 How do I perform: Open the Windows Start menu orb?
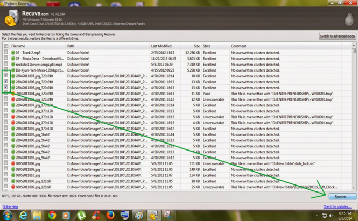pyautogui.click(x=7, y=215)
